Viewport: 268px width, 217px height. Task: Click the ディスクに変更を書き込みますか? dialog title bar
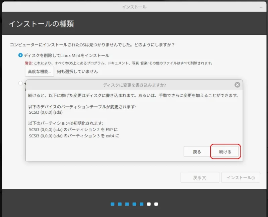[134, 85]
